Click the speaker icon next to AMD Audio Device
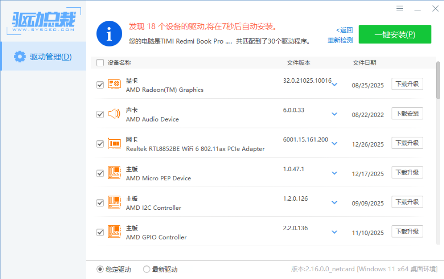The image size is (444, 279). (114, 114)
